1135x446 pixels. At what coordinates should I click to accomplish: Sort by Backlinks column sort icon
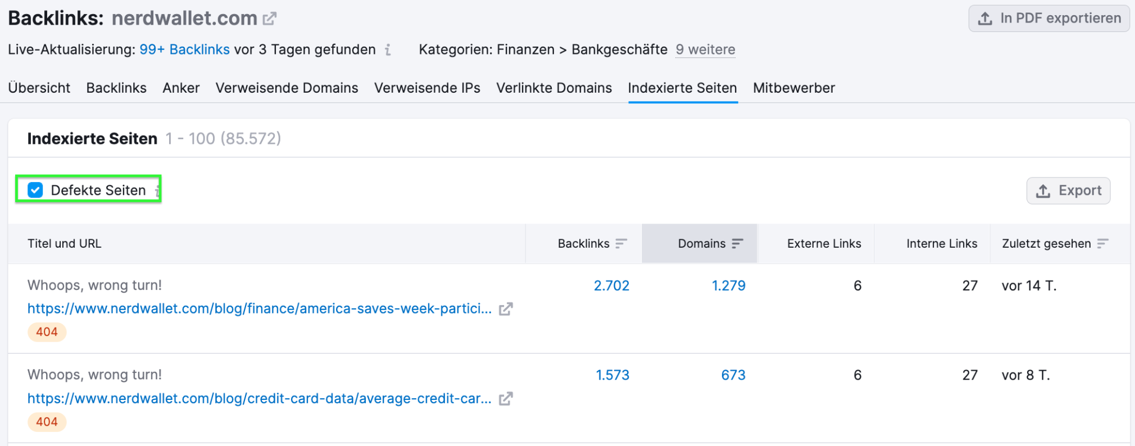(621, 244)
